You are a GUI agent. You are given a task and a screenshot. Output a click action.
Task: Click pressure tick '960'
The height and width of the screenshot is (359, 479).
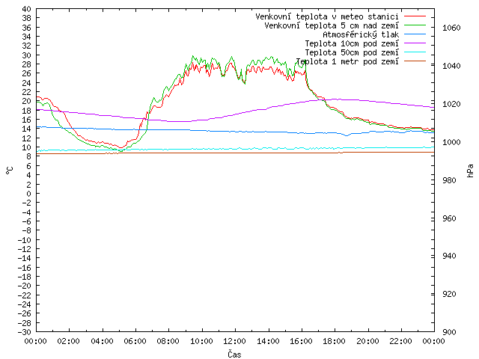449,218
